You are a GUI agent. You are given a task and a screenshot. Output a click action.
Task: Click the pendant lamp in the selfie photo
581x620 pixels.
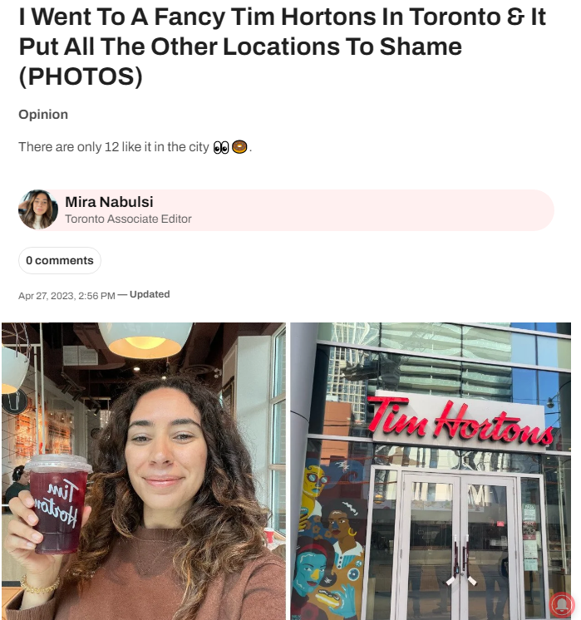click(145, 339)
